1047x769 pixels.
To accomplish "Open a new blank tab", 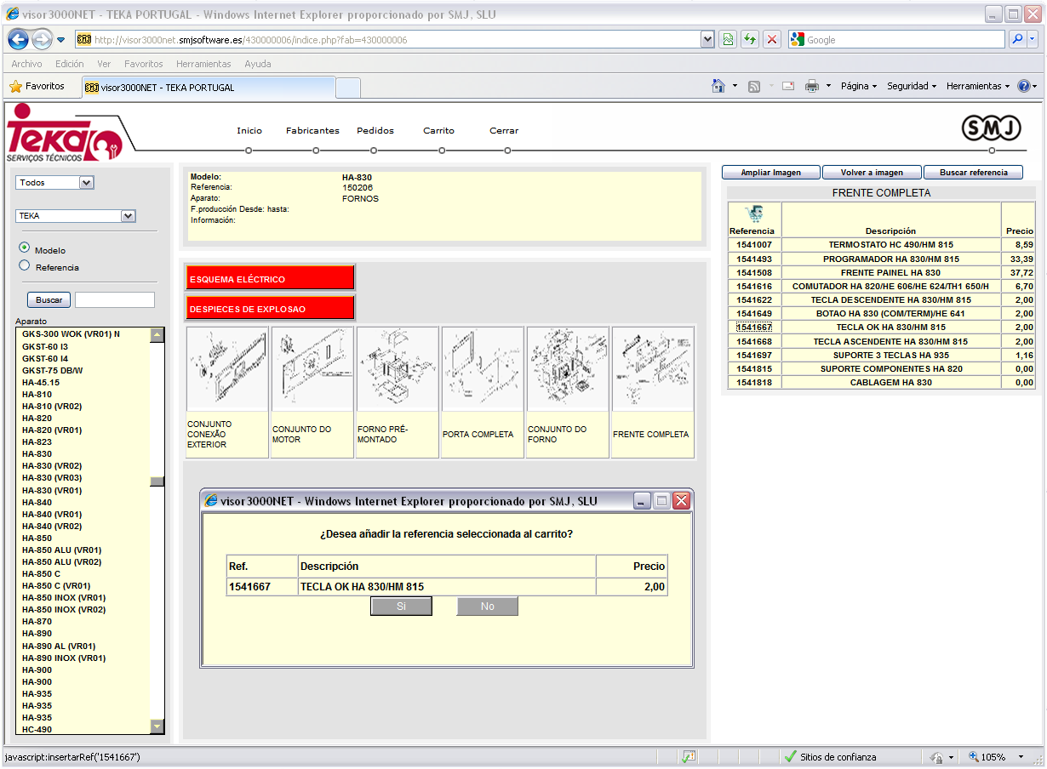I will [x=348, y=88].
